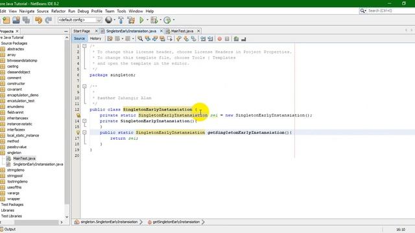The width and height of the screenshot is (415, 233).
Task: Close the MainTest.java tab
Action: coord(198,31)
